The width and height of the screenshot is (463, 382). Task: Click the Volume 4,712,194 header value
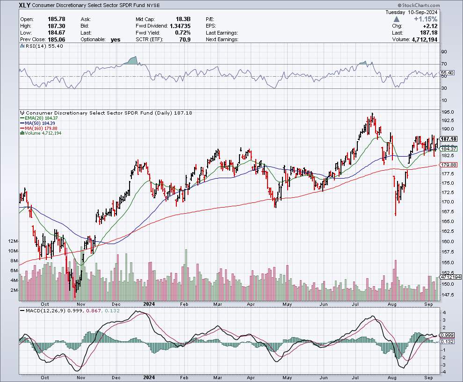click(424, 40)
